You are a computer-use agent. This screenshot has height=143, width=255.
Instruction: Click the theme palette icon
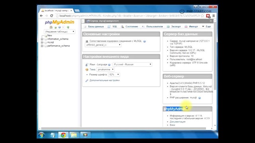coord(87,70)
